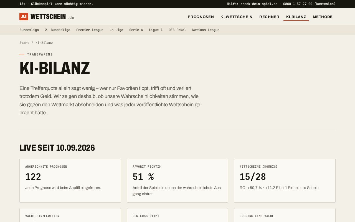Click the 'ROI +50,7 %' description line
The height and width of the screenshot is (222, 355).
(279, 188)
